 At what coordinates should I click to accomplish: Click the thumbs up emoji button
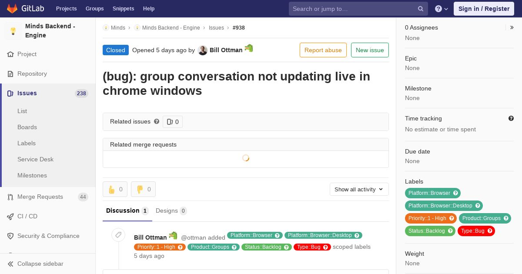[x=115, y=189]
